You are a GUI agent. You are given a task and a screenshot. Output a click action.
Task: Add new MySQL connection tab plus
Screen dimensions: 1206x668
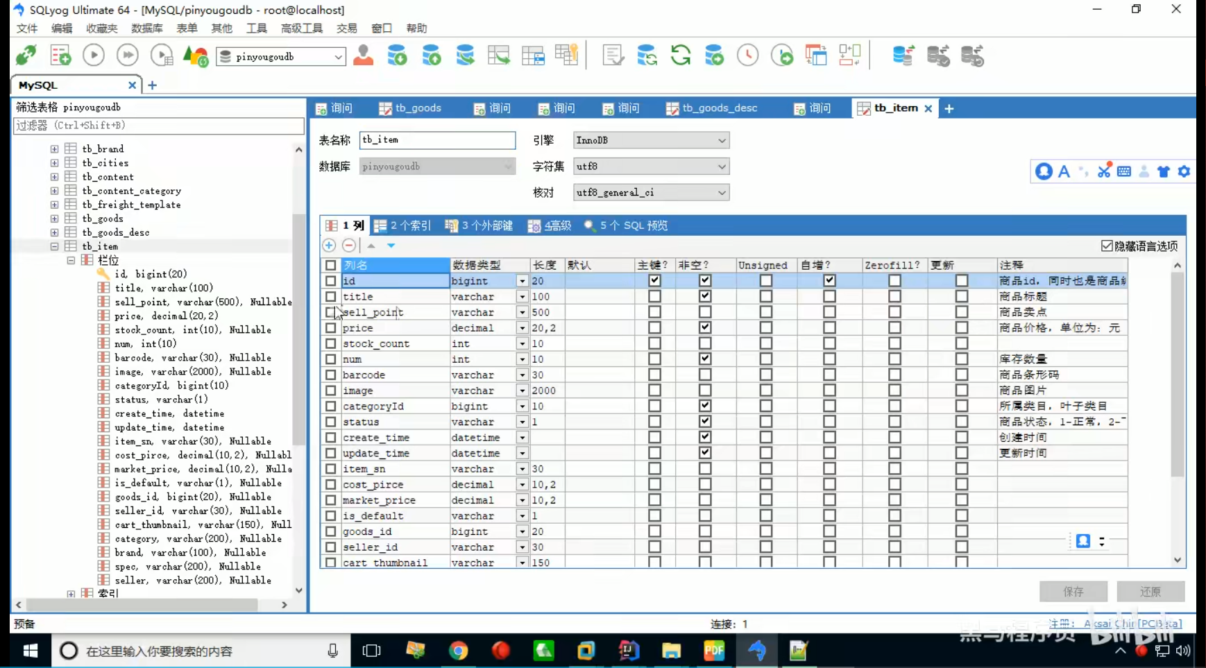[x=152, y=85]
